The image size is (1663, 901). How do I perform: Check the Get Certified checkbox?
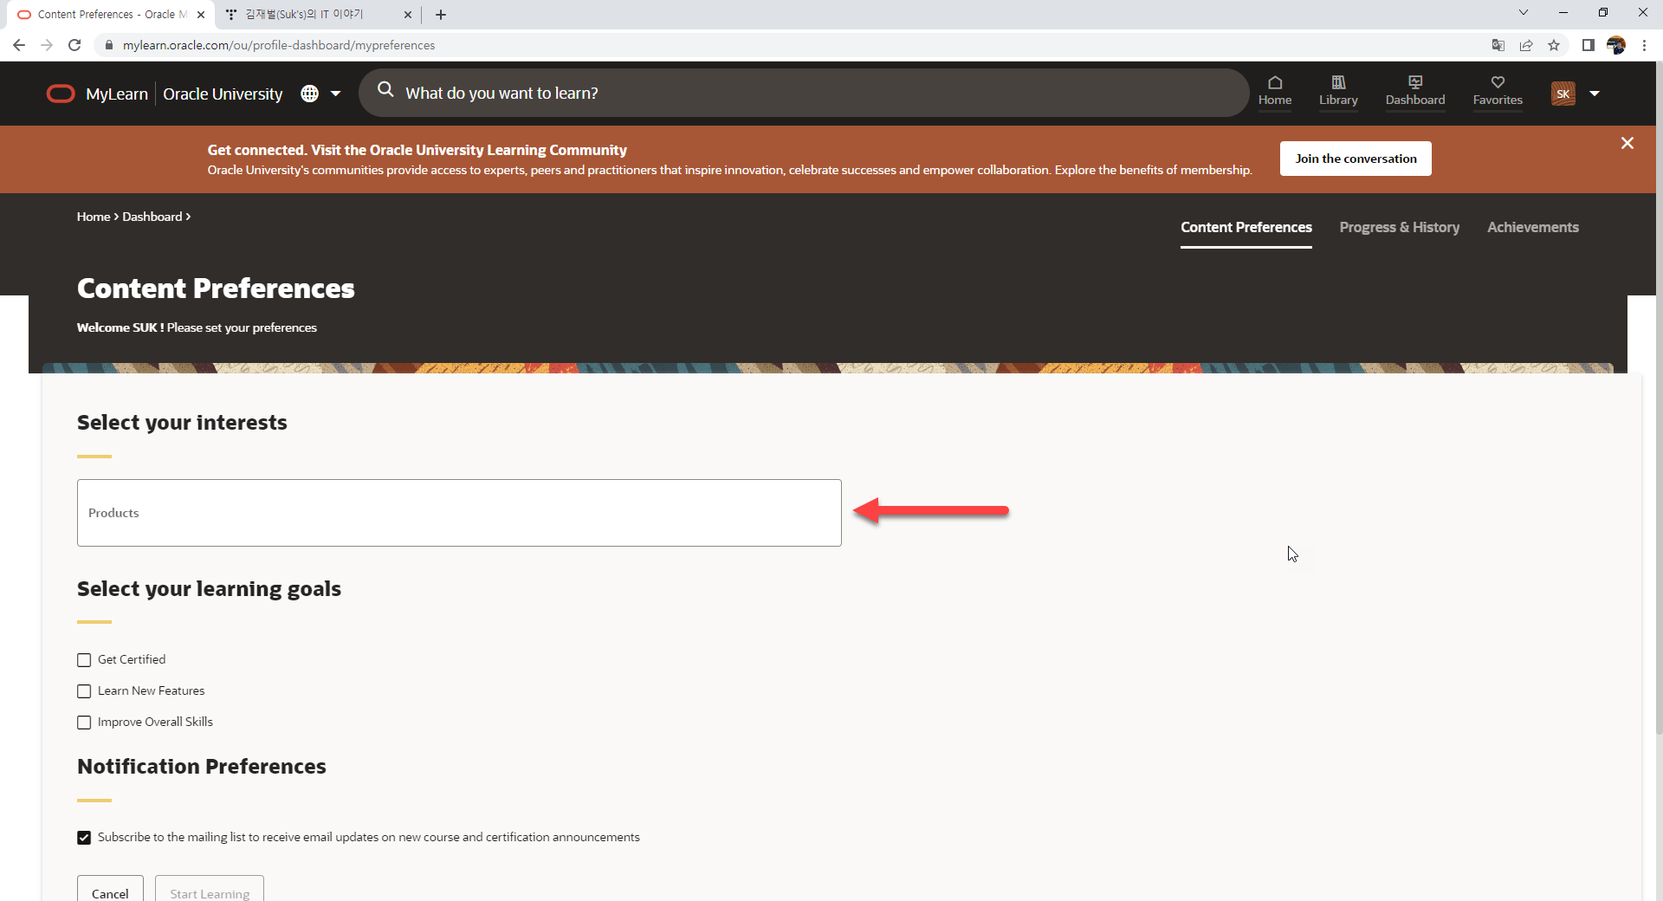coord(84,660)
